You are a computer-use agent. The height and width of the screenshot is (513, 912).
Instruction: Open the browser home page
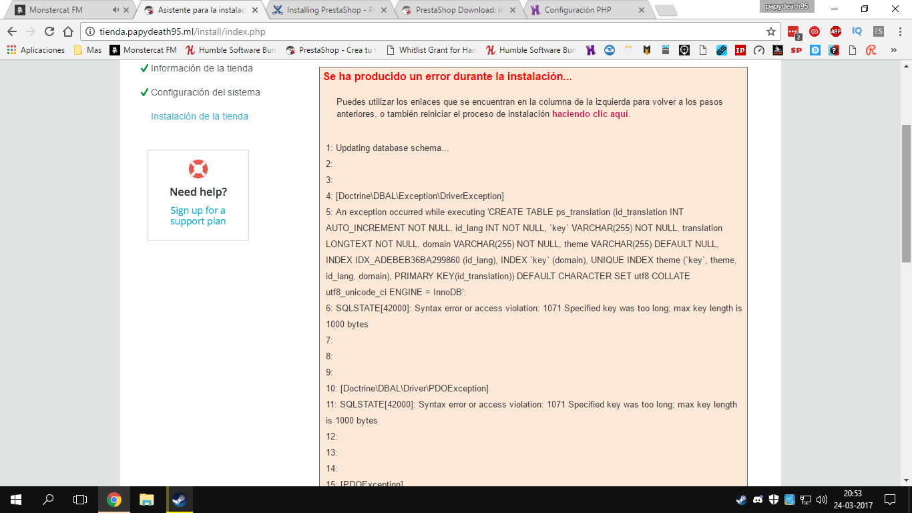tap(68, 31)
